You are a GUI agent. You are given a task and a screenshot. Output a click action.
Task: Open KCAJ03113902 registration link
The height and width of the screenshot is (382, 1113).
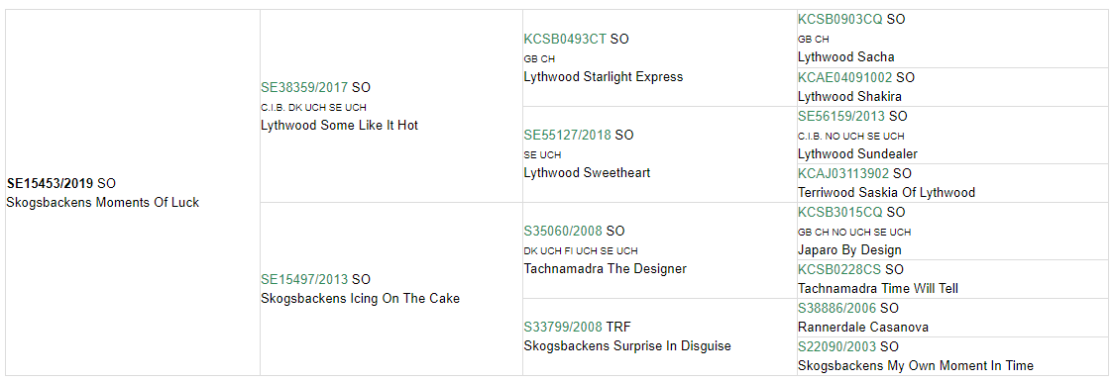point(843,173)
